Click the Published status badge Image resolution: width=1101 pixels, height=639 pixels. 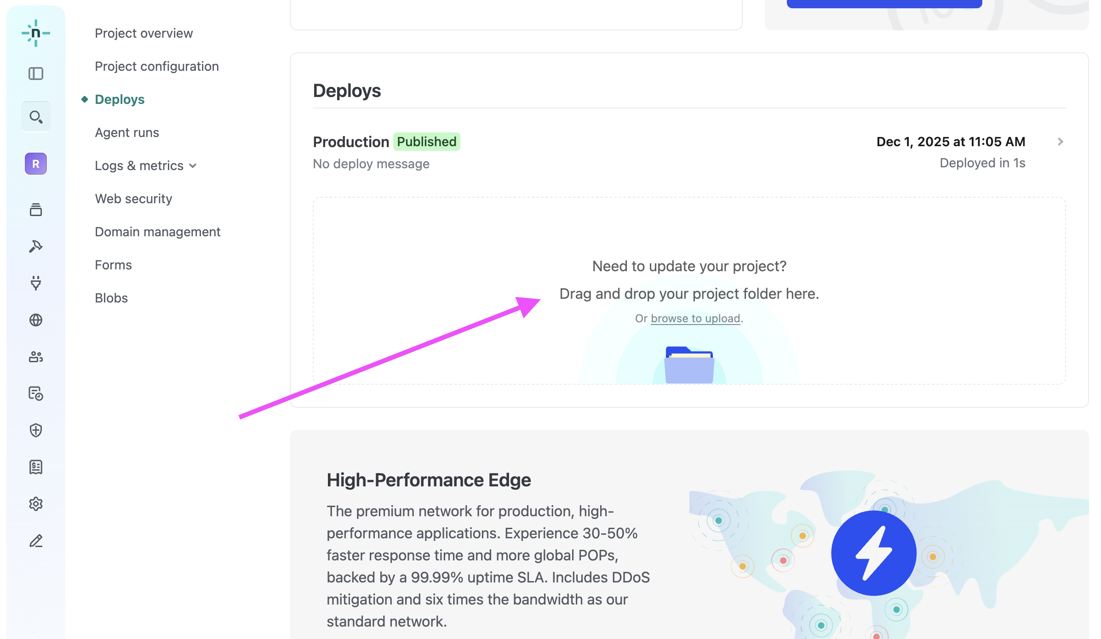pyautogui.click(x=426, y=142)
